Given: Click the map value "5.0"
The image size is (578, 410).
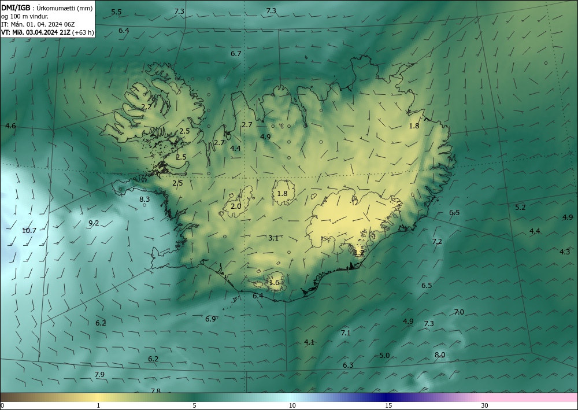Looking at the screenshot, I should pos(384,356).
